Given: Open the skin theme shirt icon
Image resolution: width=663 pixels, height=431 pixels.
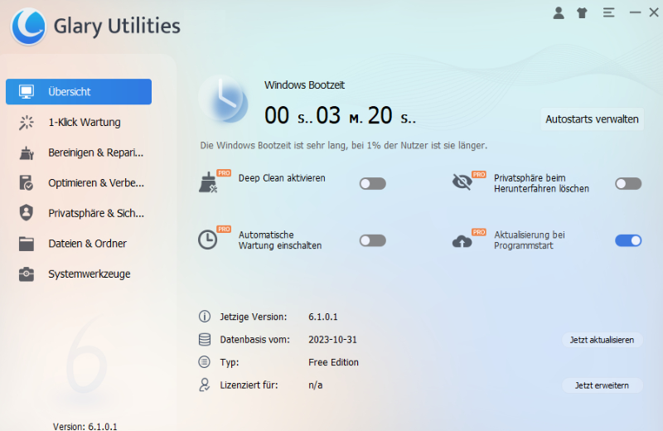Looking at the screenshot, I should (583, 12).
